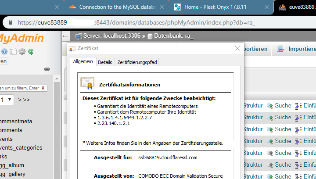The width and height of the screenshot is (316, 179).
Task: Click COMODO ECC Domain Validation Secure text
Action: [180, 176]
